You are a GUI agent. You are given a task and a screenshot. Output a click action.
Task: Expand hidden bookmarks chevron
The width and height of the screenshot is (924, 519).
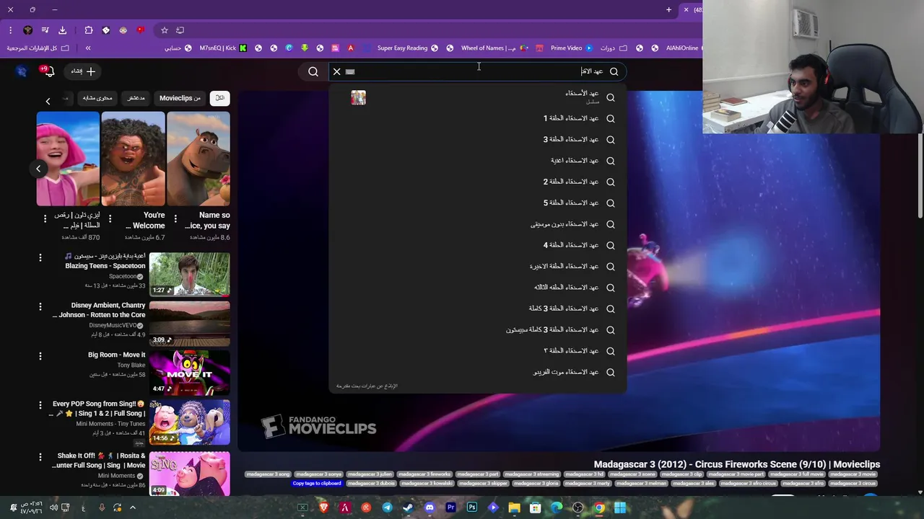(88, 48)
